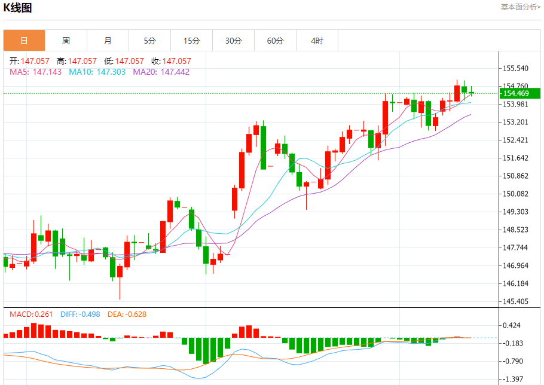Click the 高: 147.057 high value
The image size is (544, 385).
coord(77,61)
